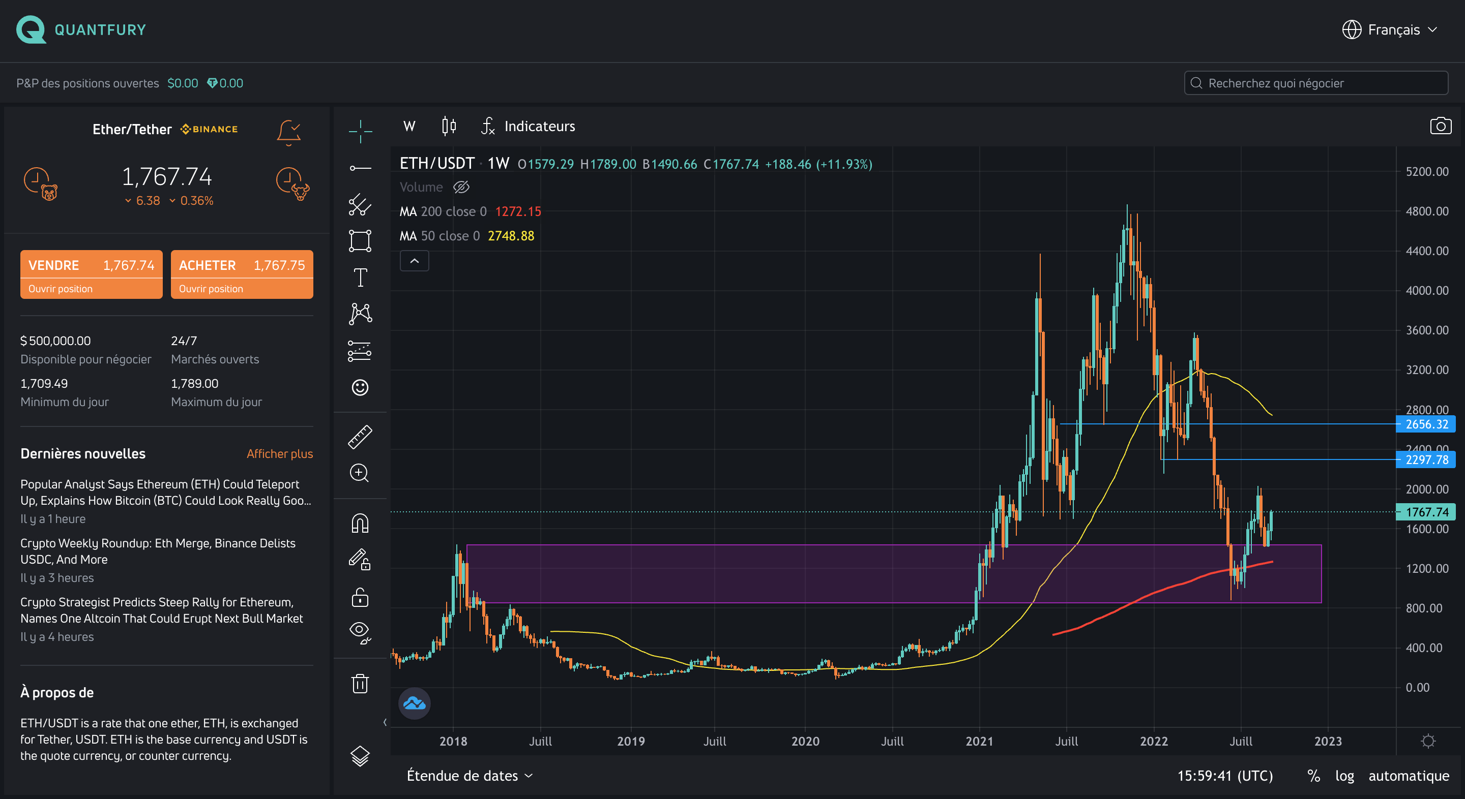Click the diamond token balance icon

point(212,83)
